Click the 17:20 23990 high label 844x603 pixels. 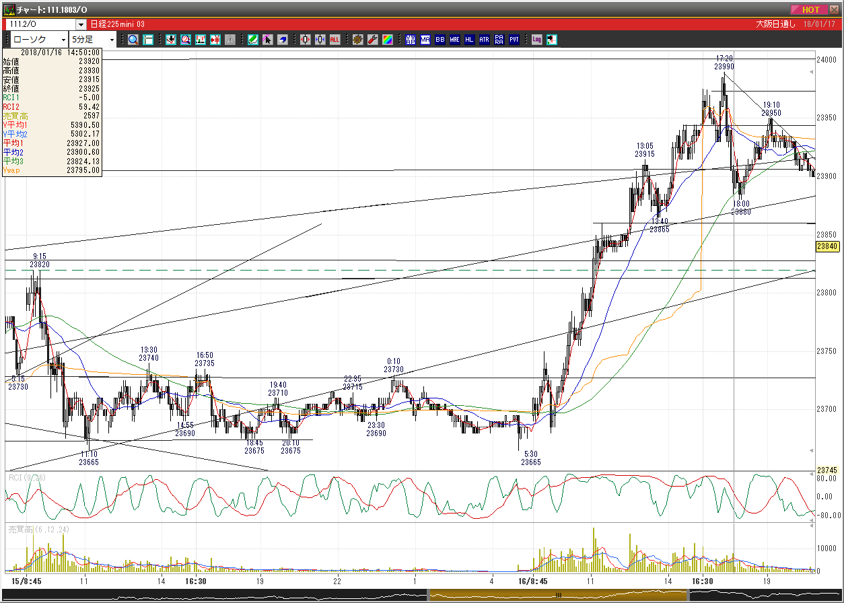click(x=724, y=63)
